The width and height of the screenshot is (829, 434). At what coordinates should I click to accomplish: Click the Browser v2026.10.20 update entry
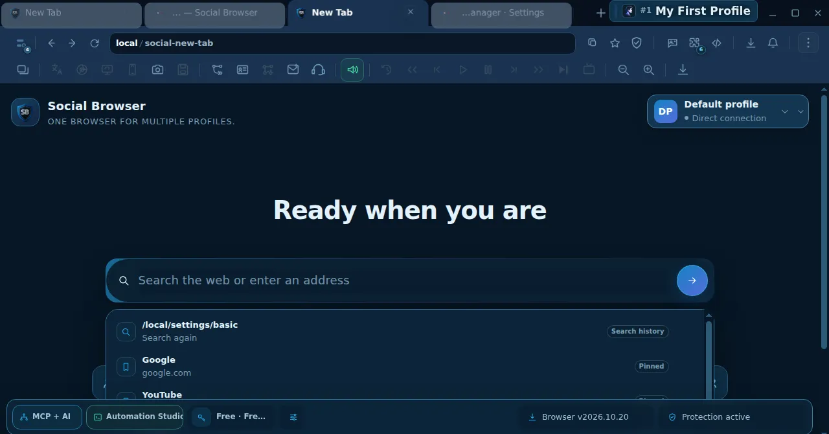tap(578, 417)
